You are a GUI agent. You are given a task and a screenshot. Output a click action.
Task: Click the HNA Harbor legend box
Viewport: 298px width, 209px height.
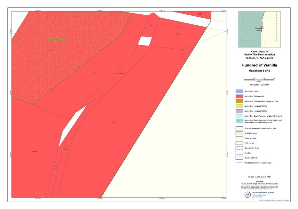[239, 143]
